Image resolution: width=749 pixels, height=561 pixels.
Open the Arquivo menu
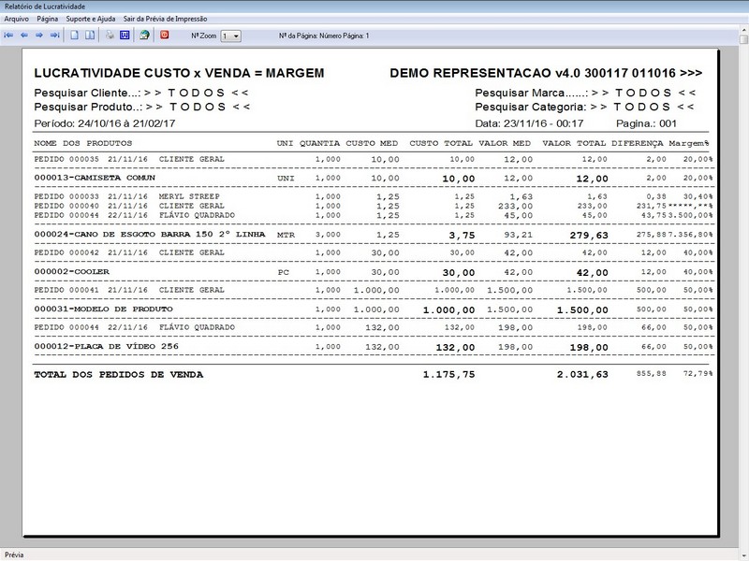point(17,19)
